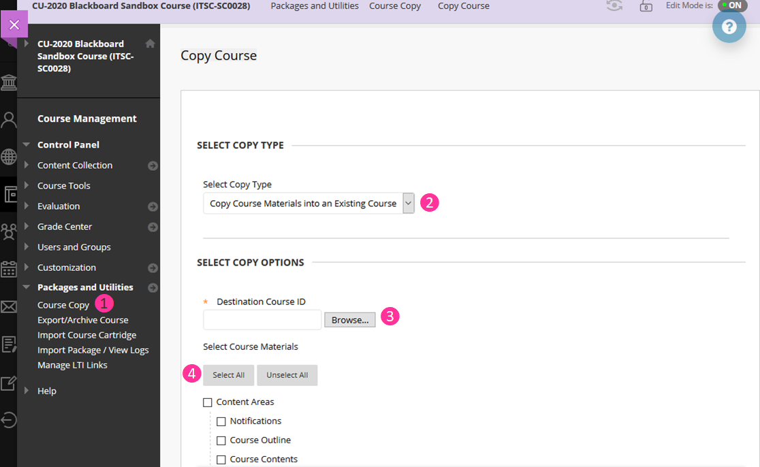The height and width of the screenshot is (467, 760).
Task: Click the Help label in sidebar
Action: point(47,391)
